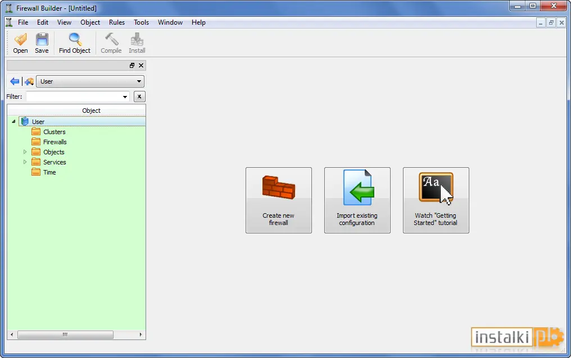Select the Time tree label
This screenshot has width=571, height=358.
tap(49, 173)
